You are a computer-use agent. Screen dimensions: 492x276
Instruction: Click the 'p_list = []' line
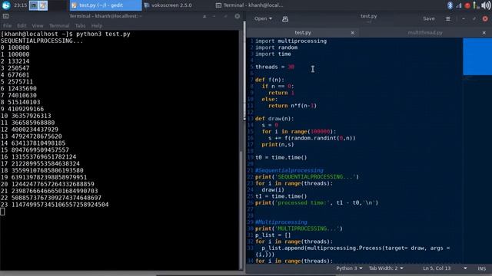[x=273, y=235]
